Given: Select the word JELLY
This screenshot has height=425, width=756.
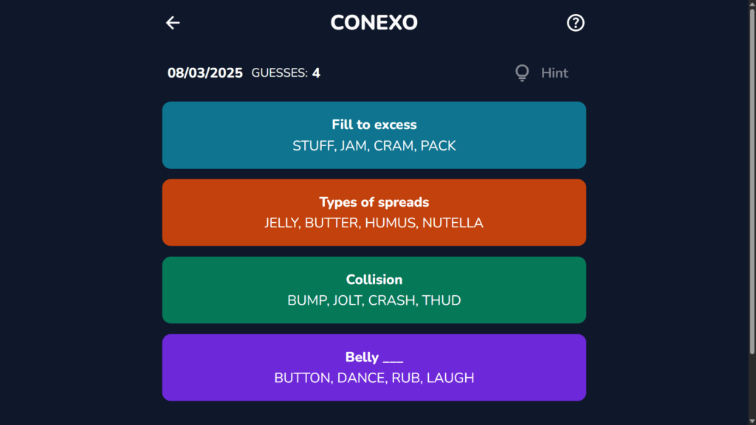Looking at the screenshot, I should [281, 223].
